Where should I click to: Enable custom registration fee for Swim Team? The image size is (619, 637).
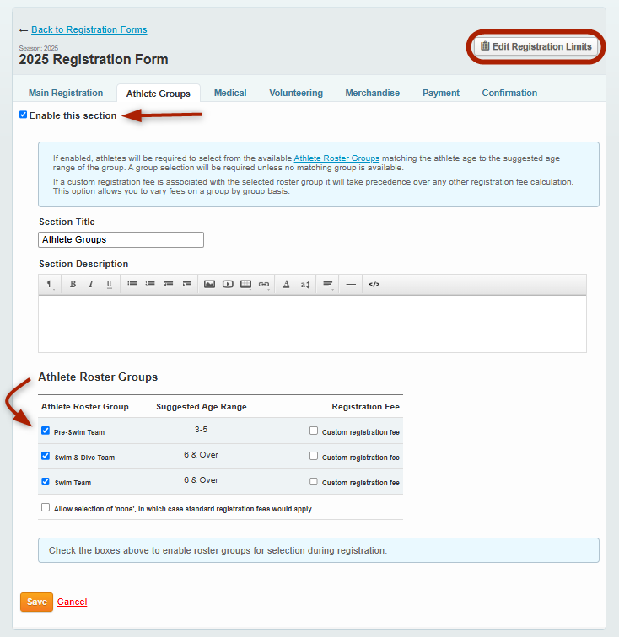[314, 481]
